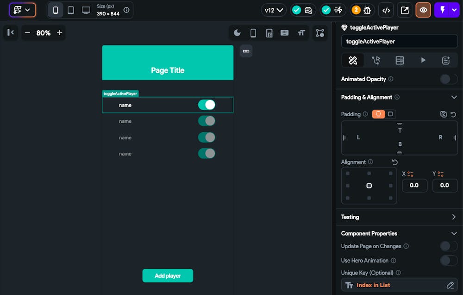The image size is (463, 295).
Task: Toggle the switch in the third name row
Action: (206, 138)
